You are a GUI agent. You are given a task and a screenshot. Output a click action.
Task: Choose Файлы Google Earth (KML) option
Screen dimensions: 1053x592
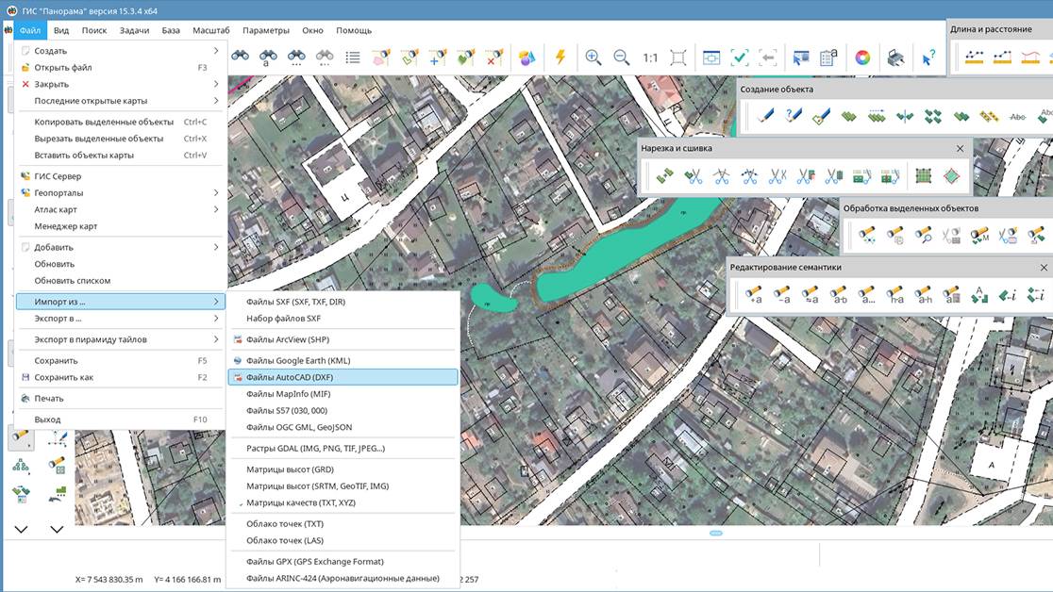[x=343, y=360]
